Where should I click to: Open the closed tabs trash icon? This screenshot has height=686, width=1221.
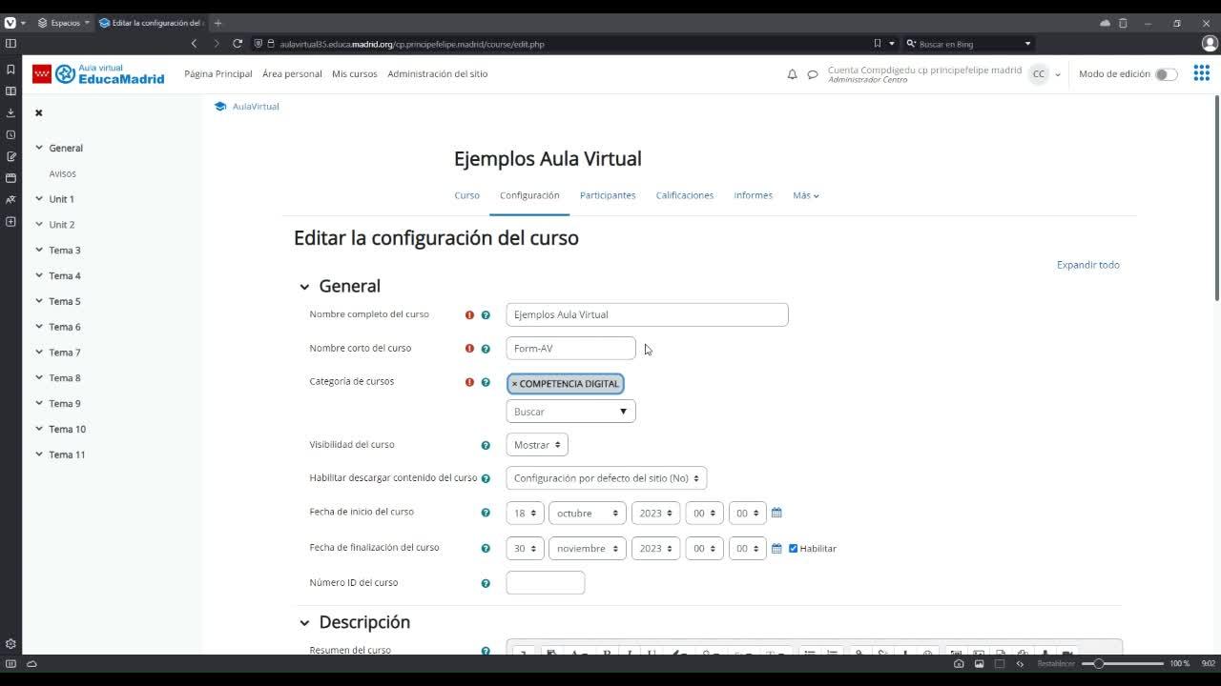[x=1123, y=23]
